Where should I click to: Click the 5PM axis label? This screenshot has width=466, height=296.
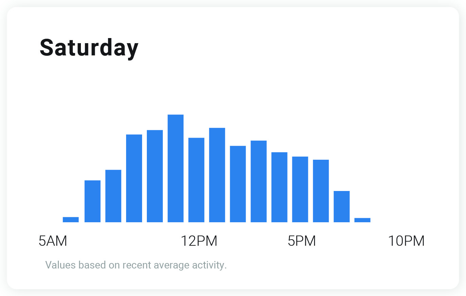click(x=302, y=241)
